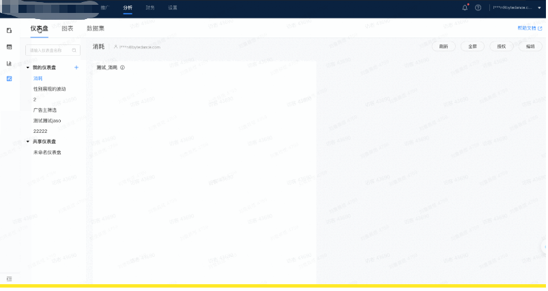Collapse the 我的仪表盘 tree group
The height and width of the screenshot is (291, 548).
[28, 67]
